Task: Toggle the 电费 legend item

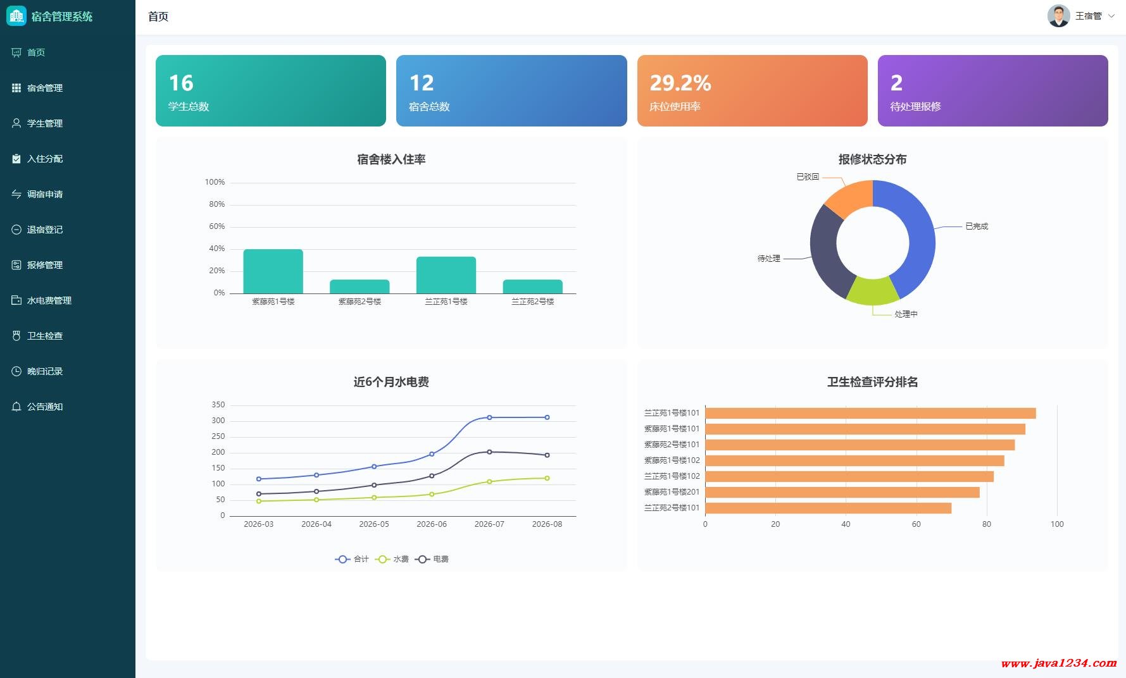Action: pyautogui.click(x=432, y=559)
